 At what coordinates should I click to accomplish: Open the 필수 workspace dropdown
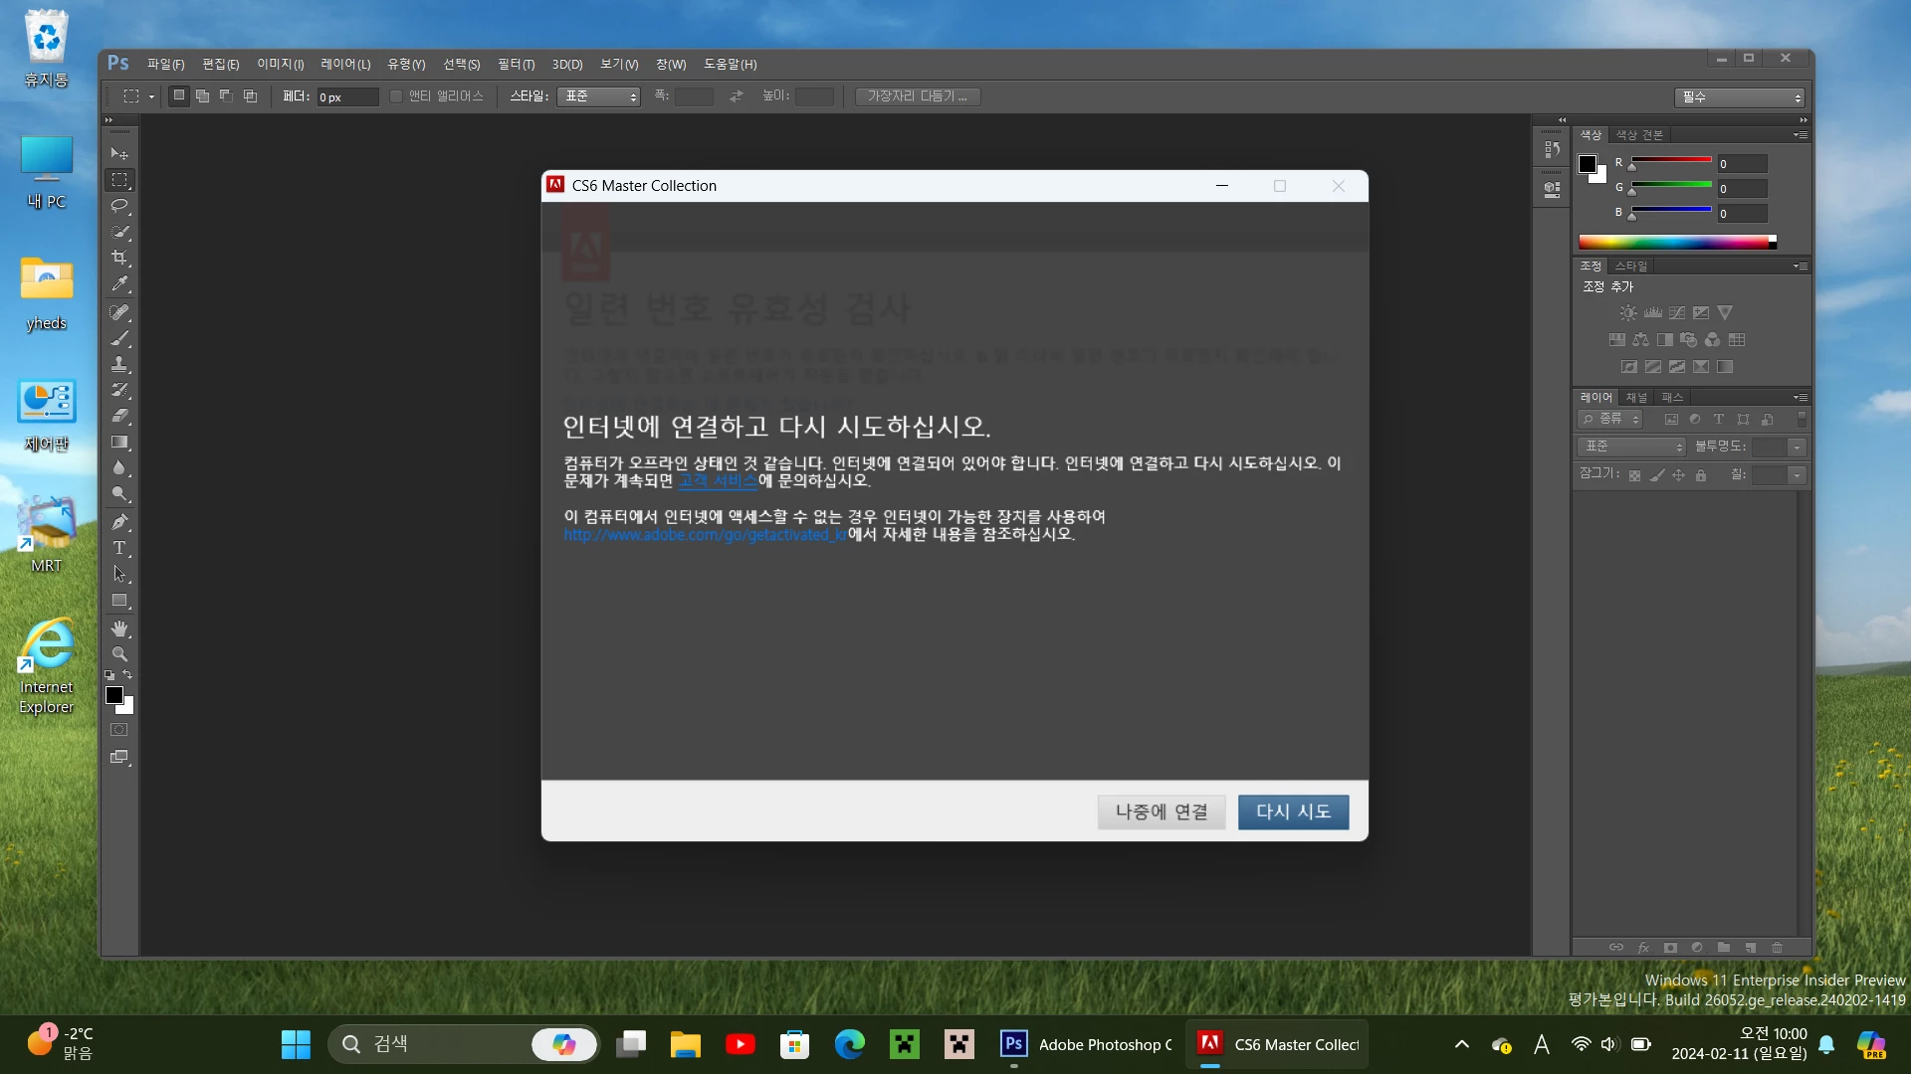(1739, 97)
